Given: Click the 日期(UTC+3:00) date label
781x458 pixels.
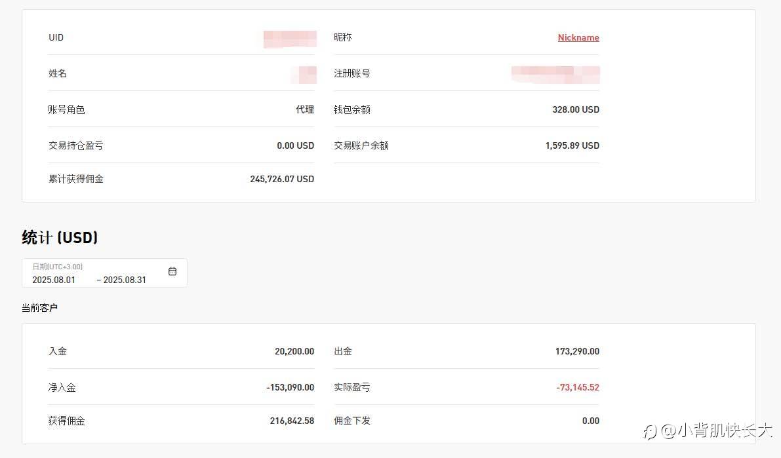Looking at the screenshot, I should click(58, 267).
